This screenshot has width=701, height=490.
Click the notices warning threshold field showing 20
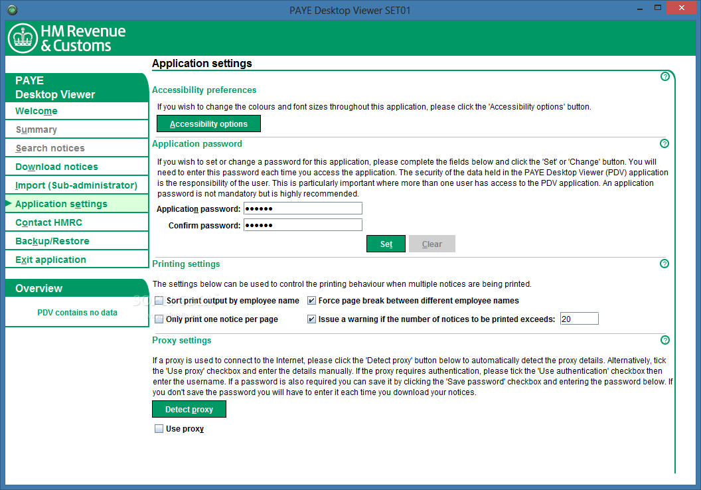pyautogui.click(x=579, y=319)
